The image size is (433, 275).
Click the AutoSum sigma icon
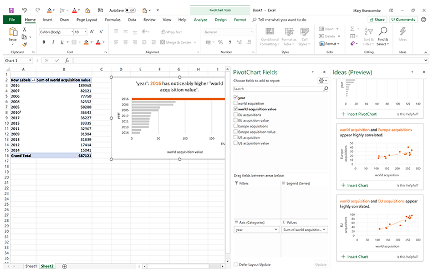353,29
